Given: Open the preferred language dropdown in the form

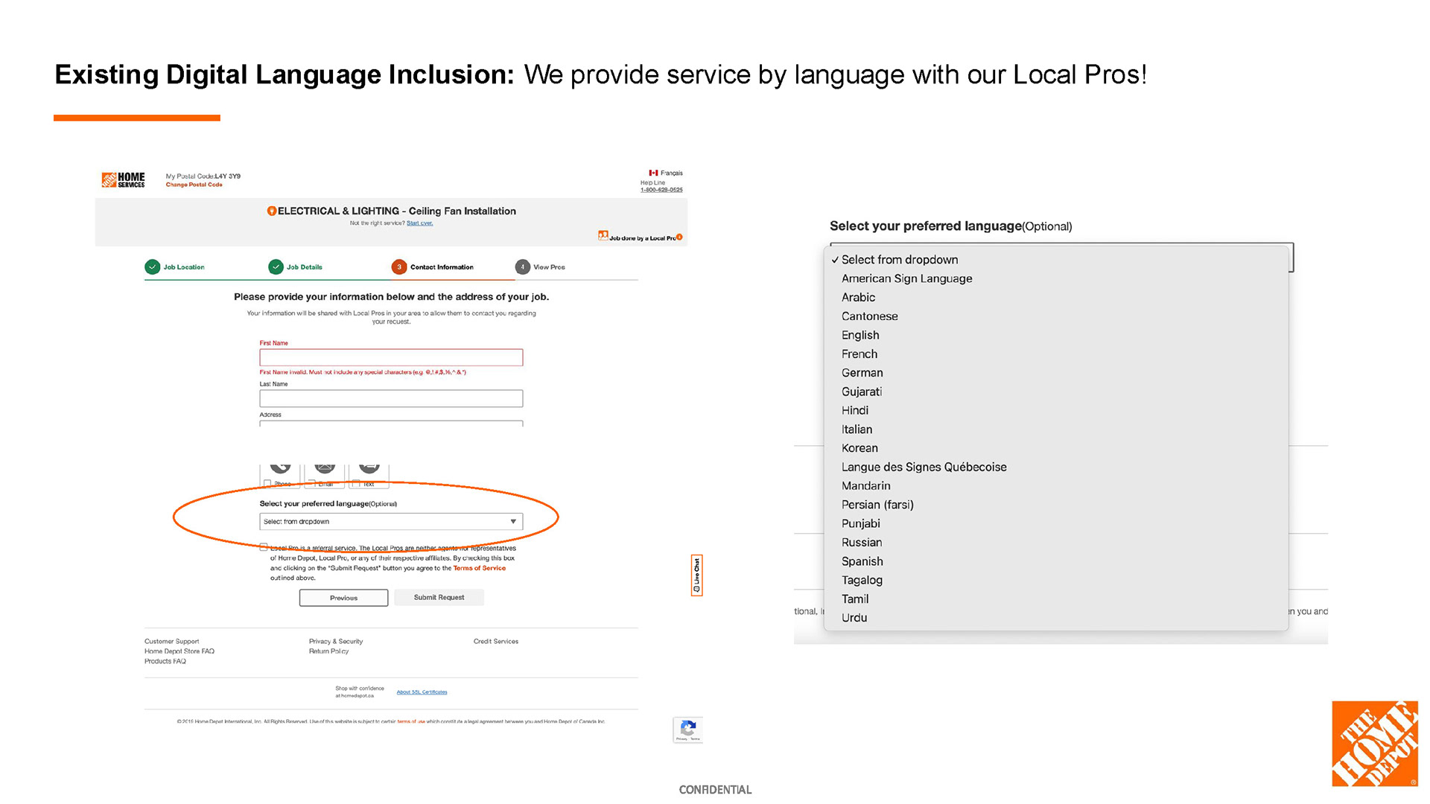Looking at the screenshot, I should [x=391, y=522].
